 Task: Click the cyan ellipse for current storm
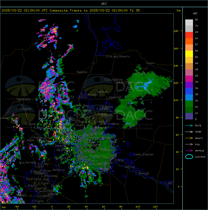coord(189,157)
